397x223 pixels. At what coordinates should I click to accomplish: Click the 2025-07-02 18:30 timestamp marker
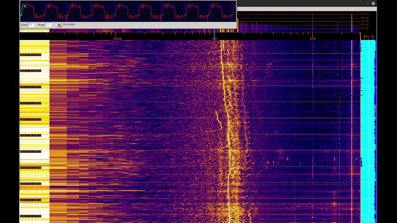(30, 119)
